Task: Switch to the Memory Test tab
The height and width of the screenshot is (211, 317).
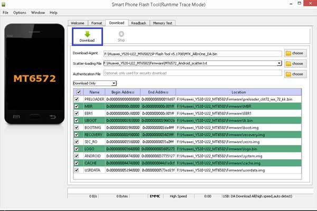Action: pos(163,23)
